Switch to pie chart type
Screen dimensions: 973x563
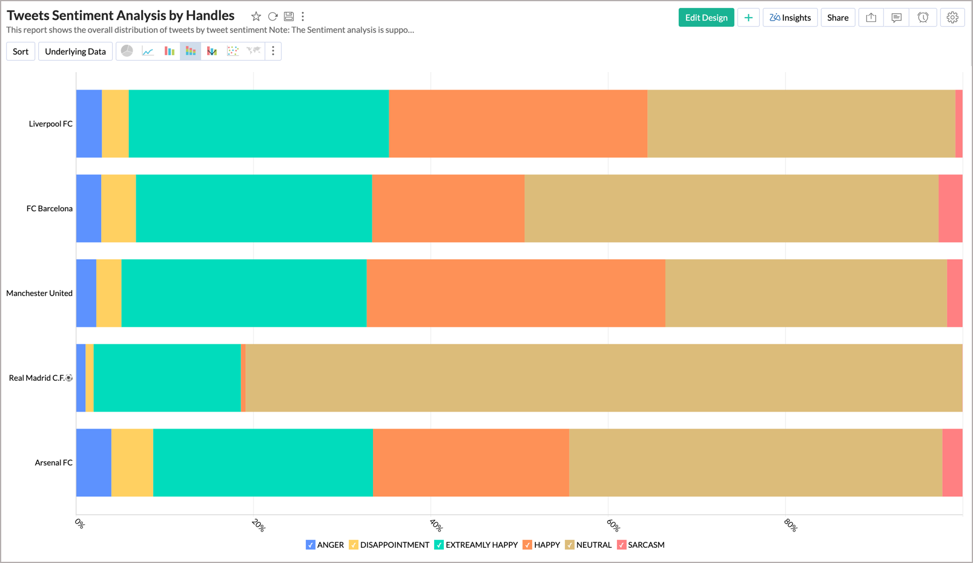[x=127, y=51]
